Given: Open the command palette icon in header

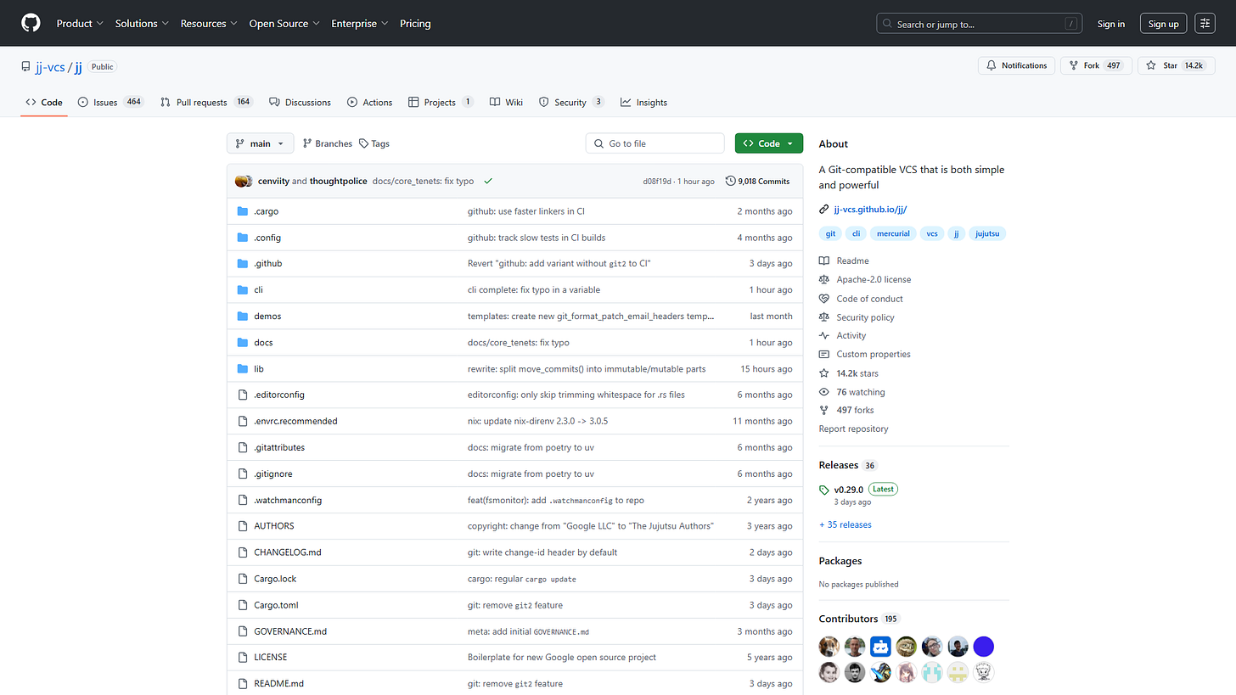Looking at the screenshot, I should (x=1205, y=24).
